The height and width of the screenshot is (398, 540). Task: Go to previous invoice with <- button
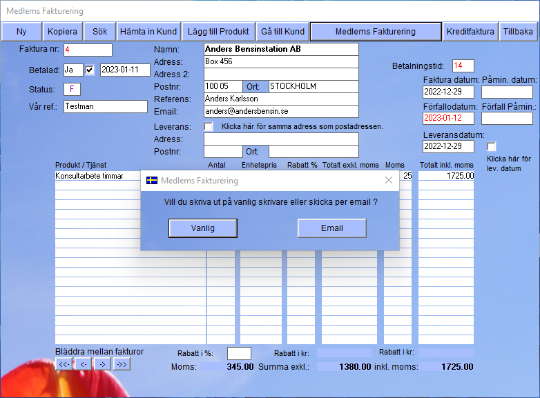pyautogui.click(x=83, y=364)
